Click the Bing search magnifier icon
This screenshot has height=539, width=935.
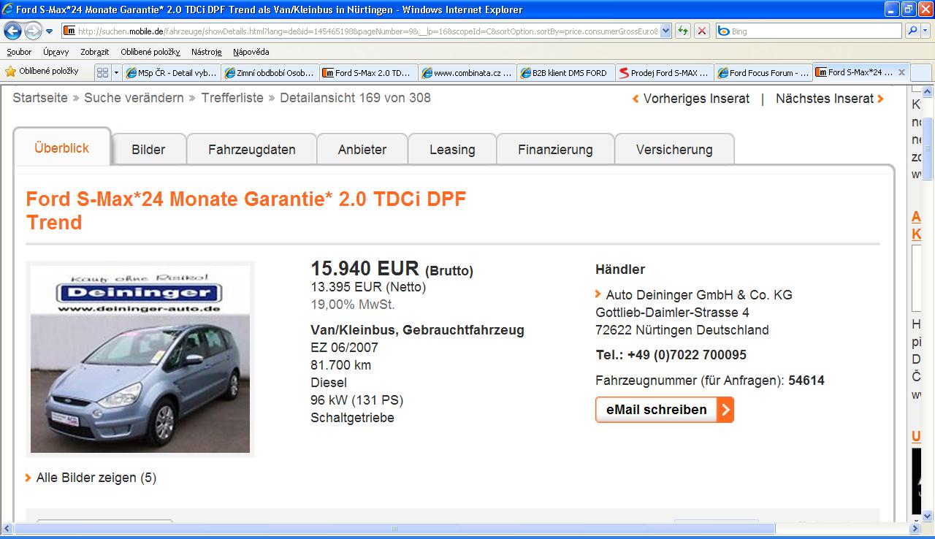[912, 31]
